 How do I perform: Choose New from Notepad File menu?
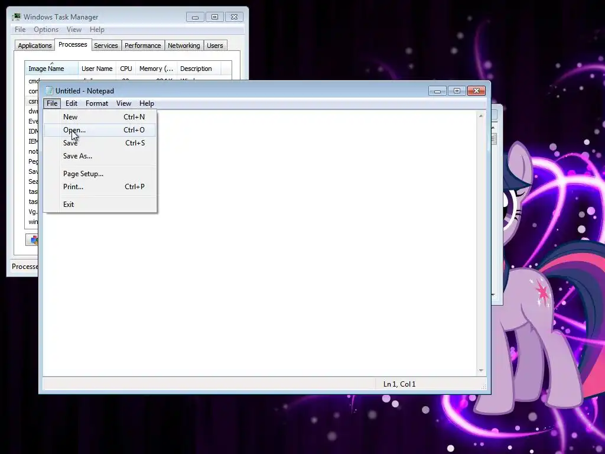100,117
